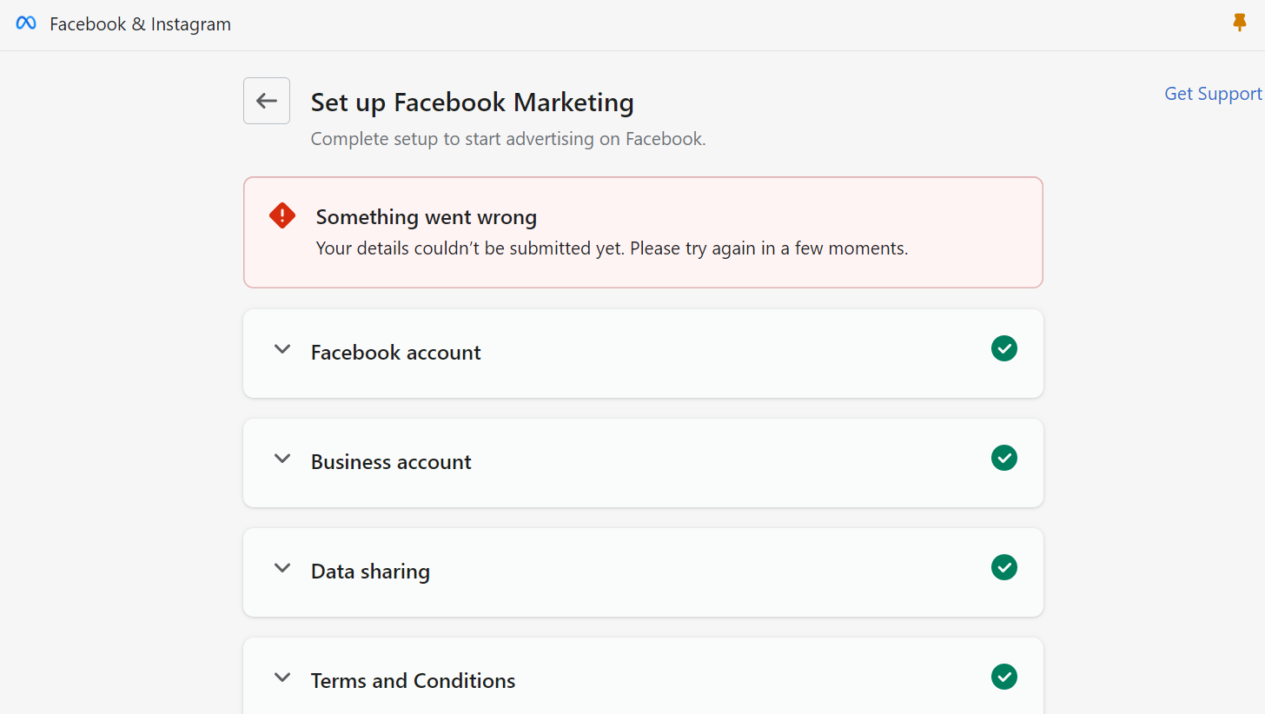The width and height of the screenshot is (1265, 714).
Task: Select the Business account section title
Action: click(391, 462)
